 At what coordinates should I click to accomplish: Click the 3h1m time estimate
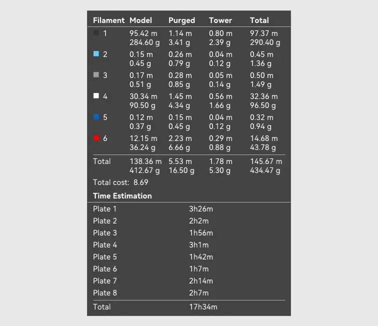(198, 244)
